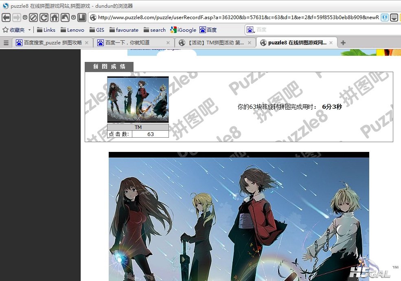Restore closed tab with the undo icon
Image resolution: width=401 pixels, height=281 pixels.
click(x=65, y=18)
